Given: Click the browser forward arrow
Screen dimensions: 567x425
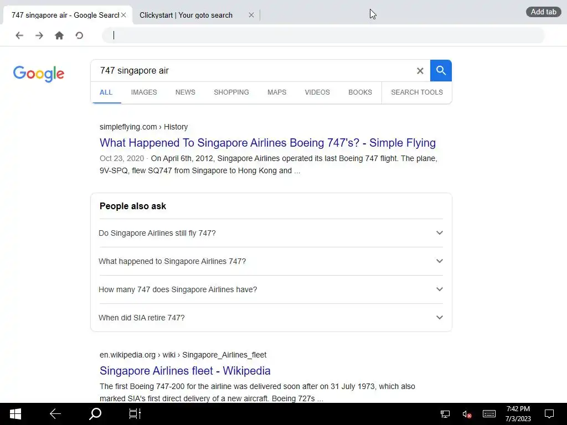Looking at the screenshot, I should pos(39,35).
